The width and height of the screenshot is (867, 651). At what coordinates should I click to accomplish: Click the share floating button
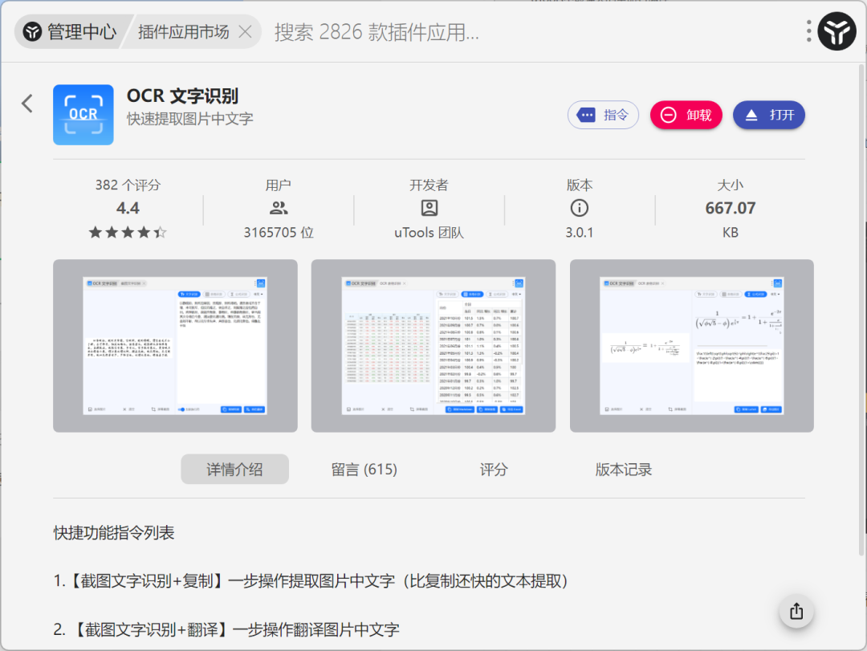[796, 611]
